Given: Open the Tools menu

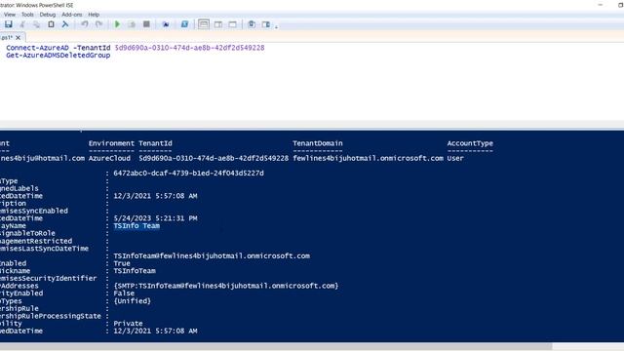Looking at the screenshot, I should click(x=27, y=15).
